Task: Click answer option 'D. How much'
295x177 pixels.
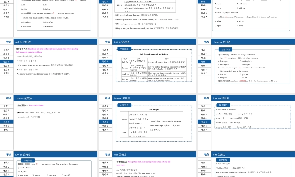Action: point(48,27)
